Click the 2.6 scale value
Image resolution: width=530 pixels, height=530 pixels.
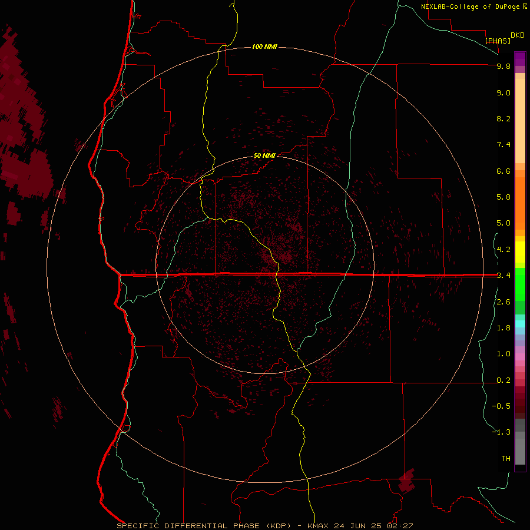[x=503, y=302]
